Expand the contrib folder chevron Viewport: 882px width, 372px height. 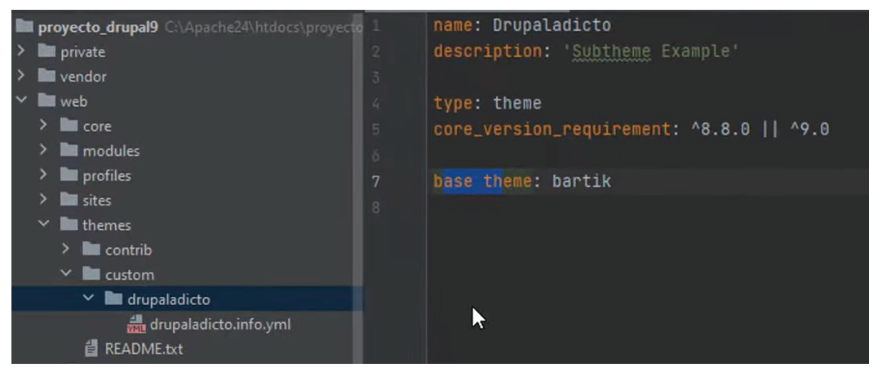point(66,249)
